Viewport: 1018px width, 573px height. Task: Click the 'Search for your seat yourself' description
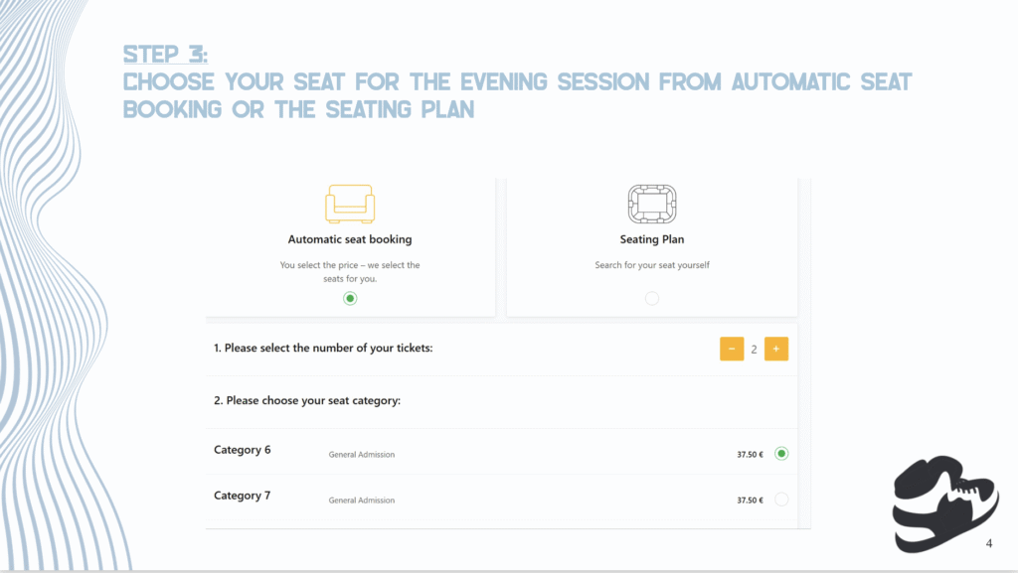[x=652, y=265]
